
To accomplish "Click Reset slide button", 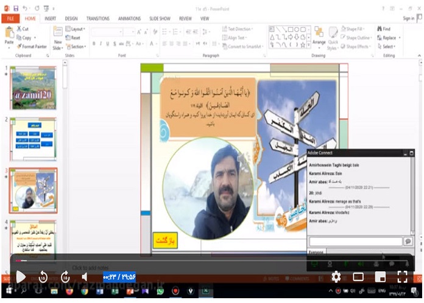I will (x=73, y=38).
